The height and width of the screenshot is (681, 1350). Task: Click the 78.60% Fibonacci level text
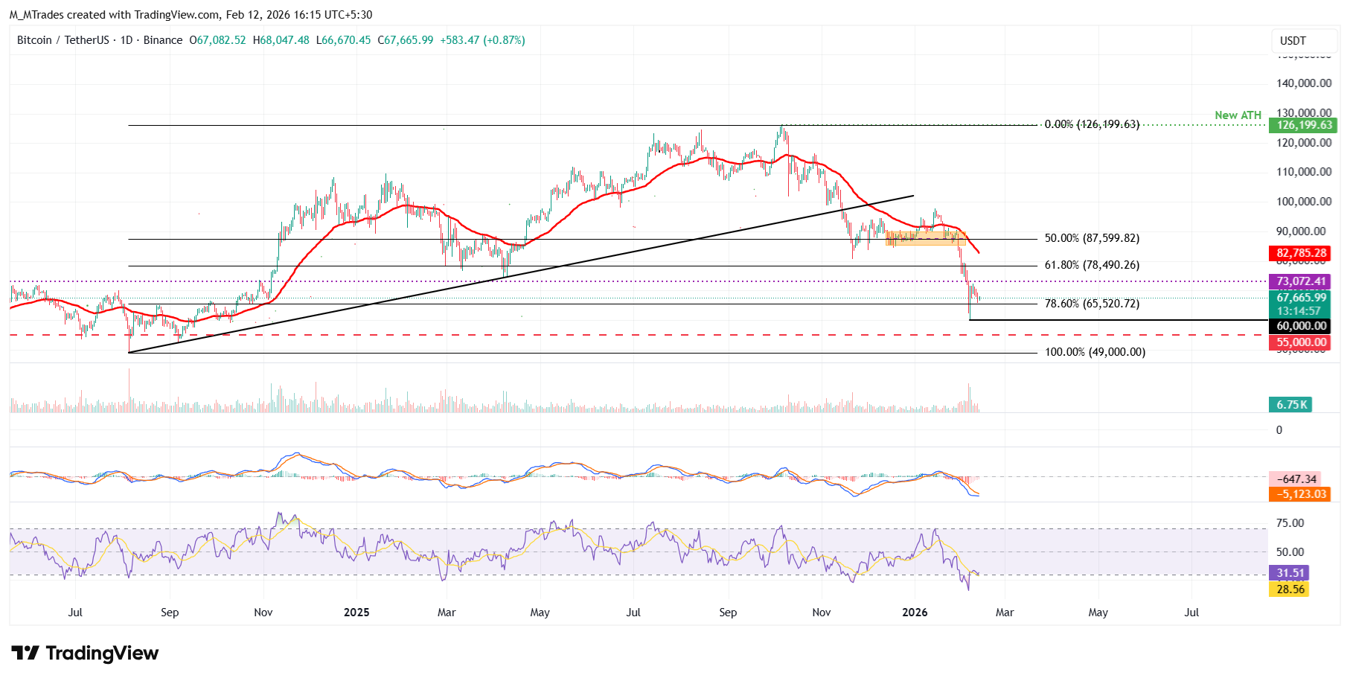coord(1091,304)
